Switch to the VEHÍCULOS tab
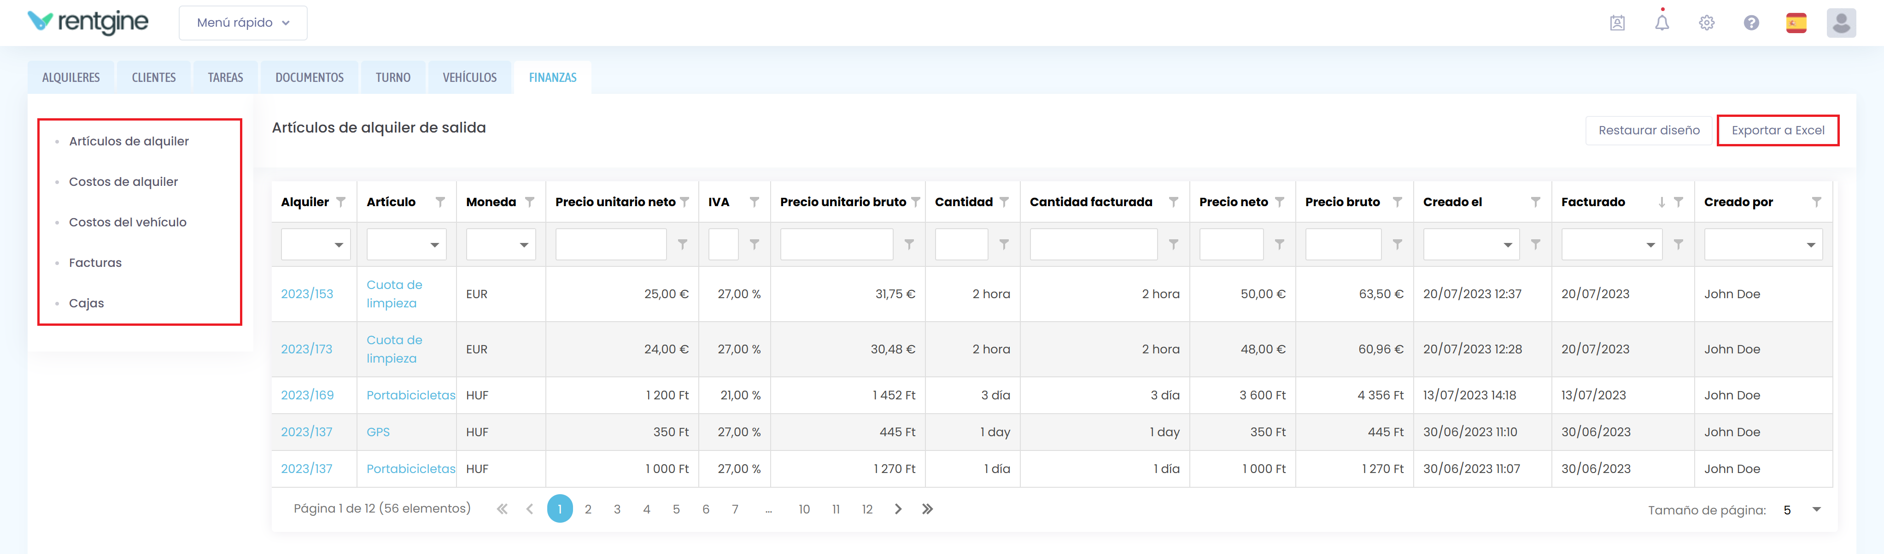 [469, 77]
